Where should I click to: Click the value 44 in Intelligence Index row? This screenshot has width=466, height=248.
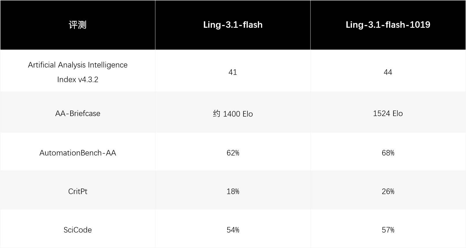388,72
